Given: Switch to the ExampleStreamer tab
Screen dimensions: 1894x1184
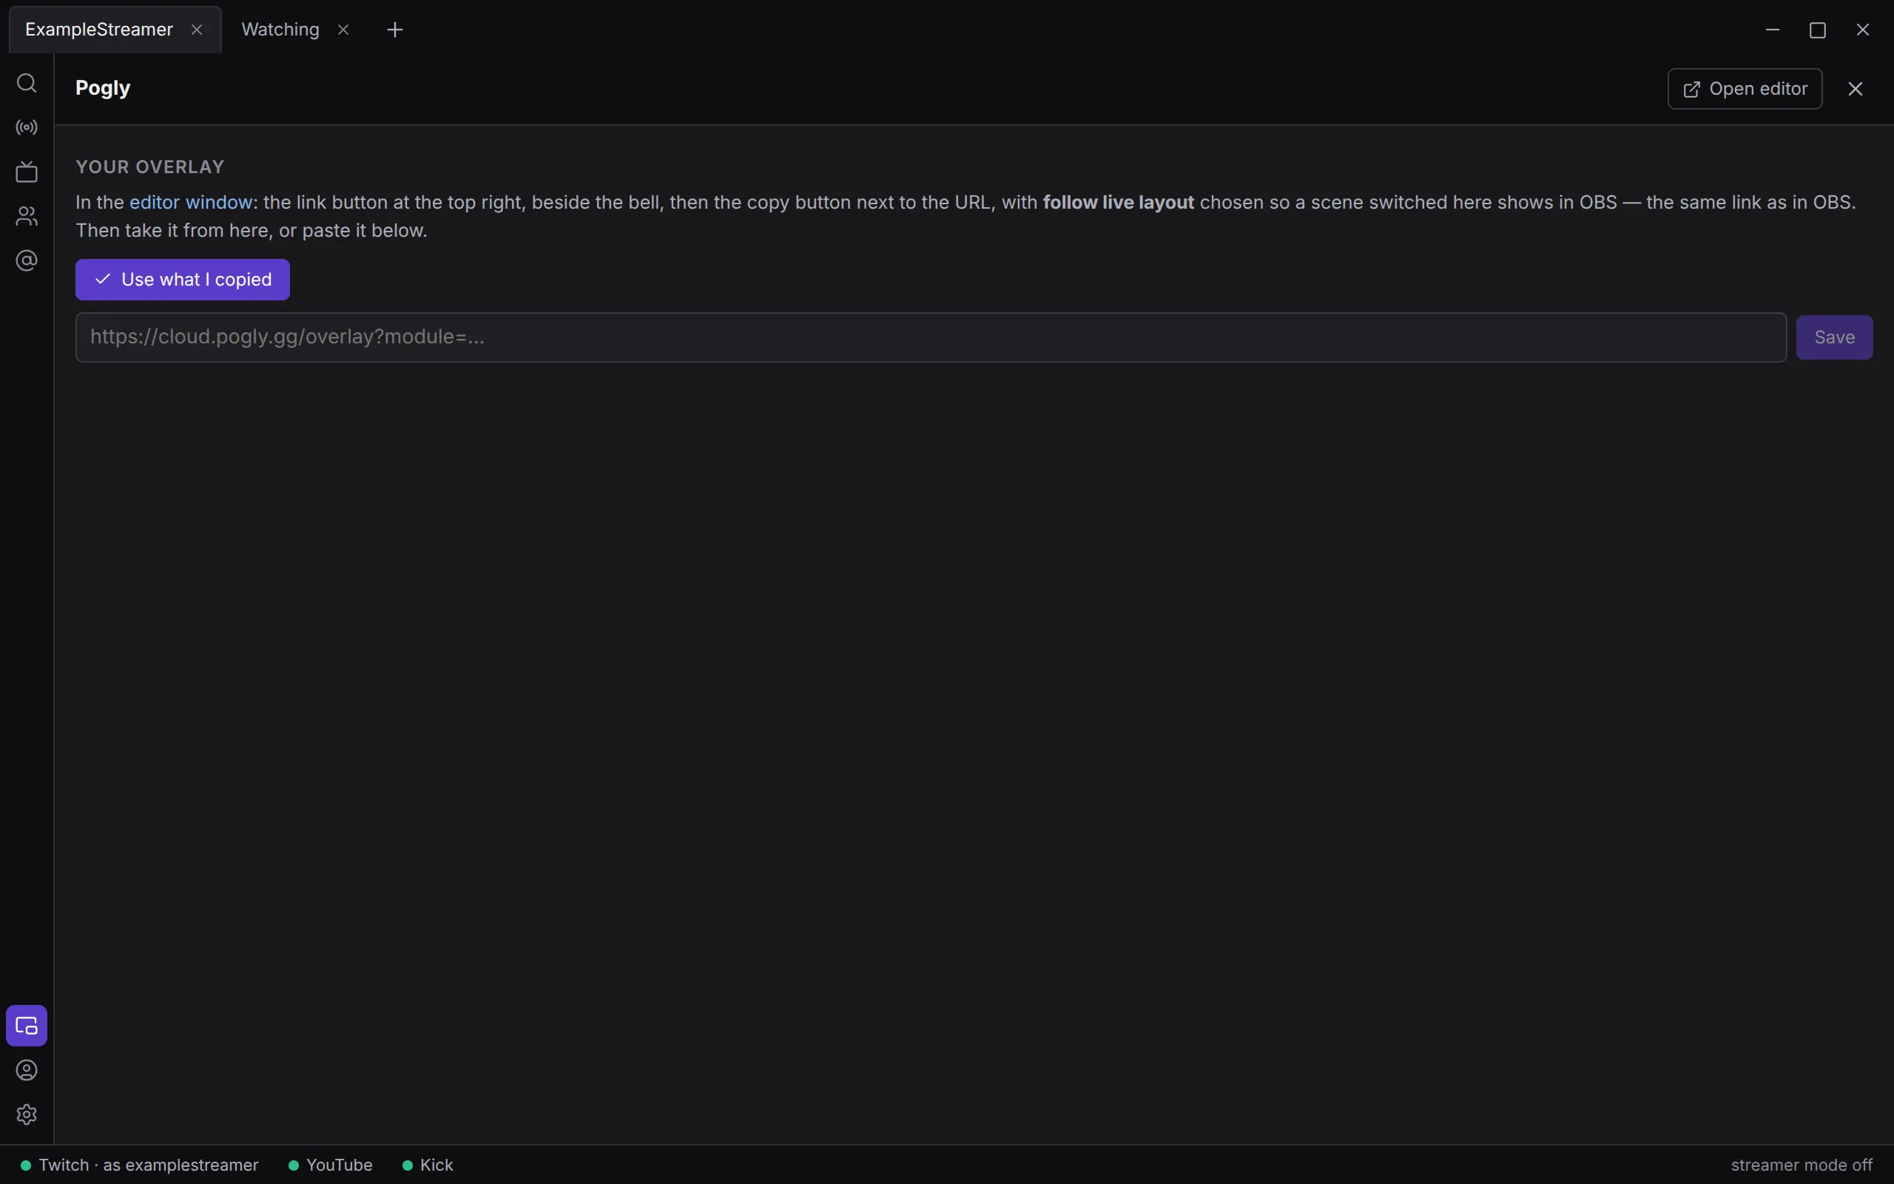Looking at the screenshot, I should coord(115,30).
